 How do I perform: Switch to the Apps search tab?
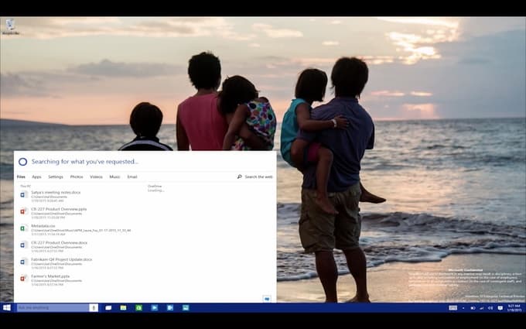(36, 176)
